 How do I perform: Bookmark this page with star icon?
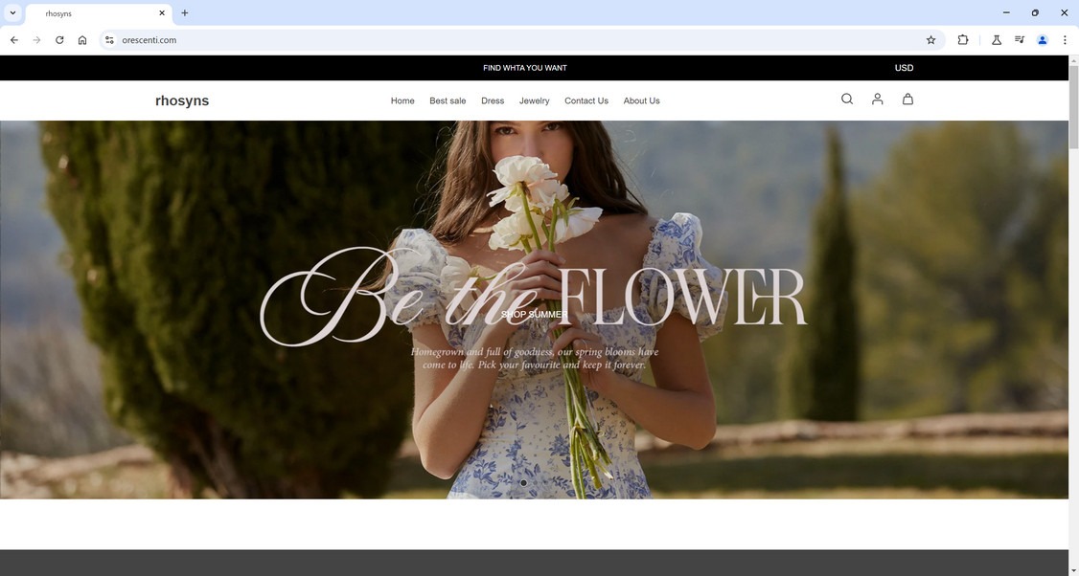pos(931,40)
